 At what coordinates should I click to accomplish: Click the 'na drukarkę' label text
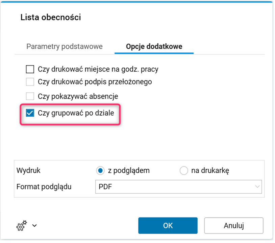(x=210, y=171)
